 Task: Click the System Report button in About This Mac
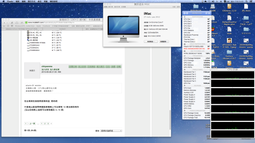(151, 42)
